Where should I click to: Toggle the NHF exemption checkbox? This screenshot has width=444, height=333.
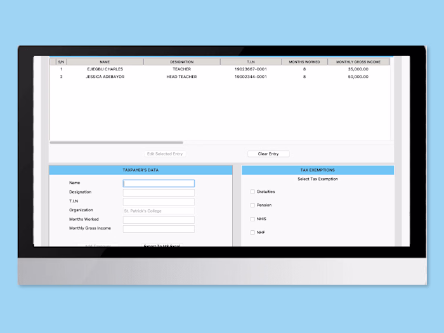tap(252, 233)
